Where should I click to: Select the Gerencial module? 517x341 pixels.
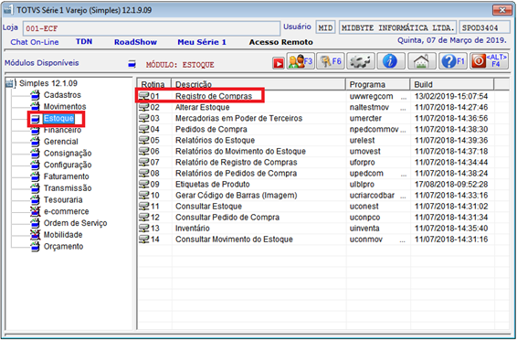[61, 142]
